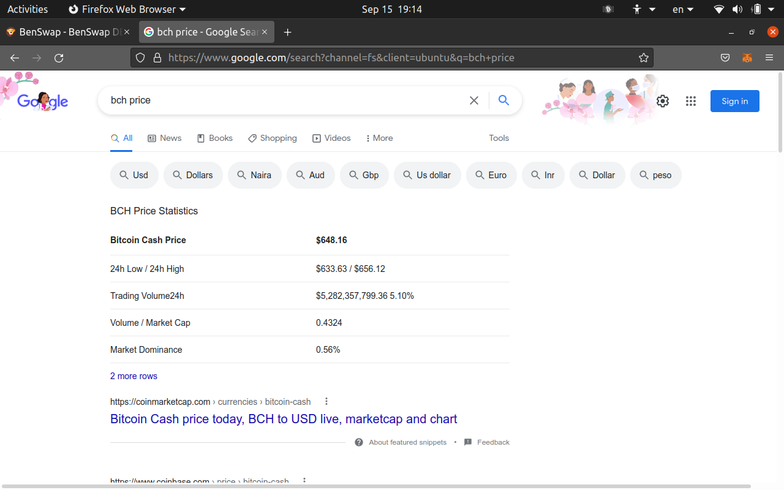This screenshot has width=784, height=490.
Task: Open the Firefox hamburger menu
Action: pos(769,58)
